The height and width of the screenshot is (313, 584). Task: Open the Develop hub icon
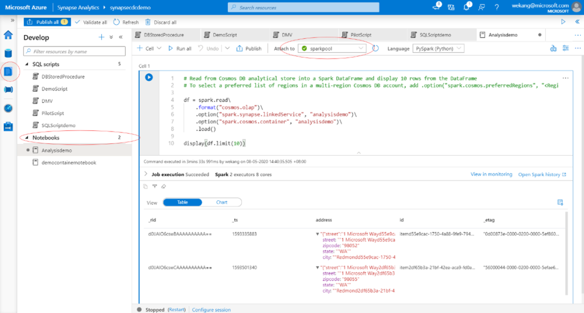tap(8, 71)
